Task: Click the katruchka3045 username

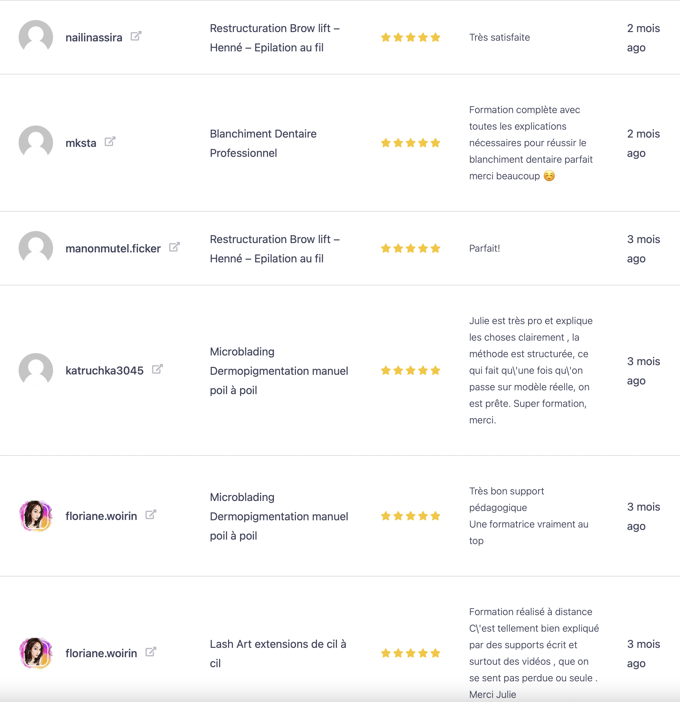Action: [x=104, y=371]
